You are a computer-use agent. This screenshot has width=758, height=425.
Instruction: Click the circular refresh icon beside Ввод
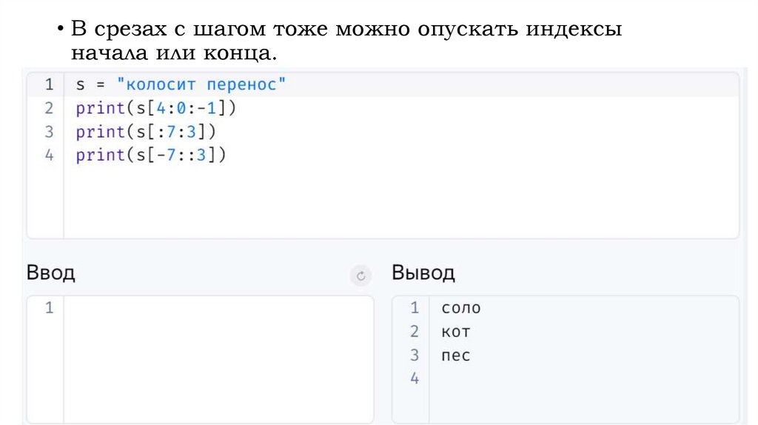coord(360,275)
